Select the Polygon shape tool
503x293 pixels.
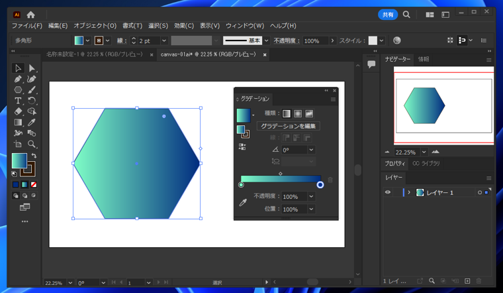18,89
